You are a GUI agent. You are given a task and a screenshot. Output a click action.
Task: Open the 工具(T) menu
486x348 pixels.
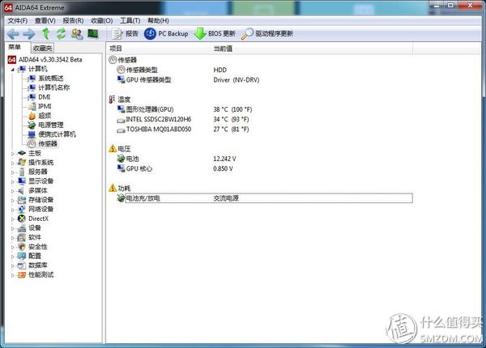tap(130, 20)
